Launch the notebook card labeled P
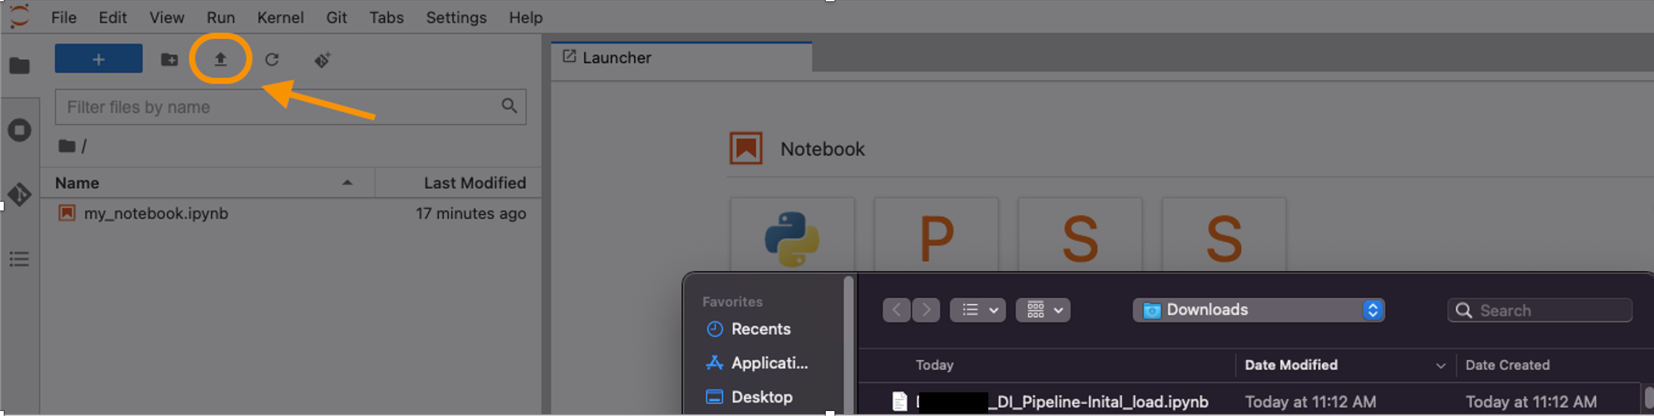Image resolution: width=1654 pixels, height=416 pixels. (x=936, y=235)
